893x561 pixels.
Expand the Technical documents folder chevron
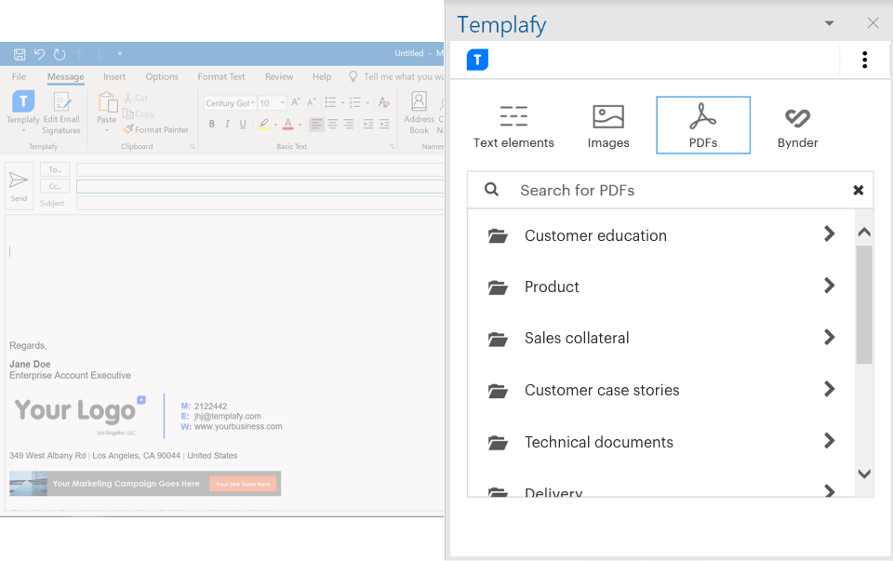click(830, 441)
